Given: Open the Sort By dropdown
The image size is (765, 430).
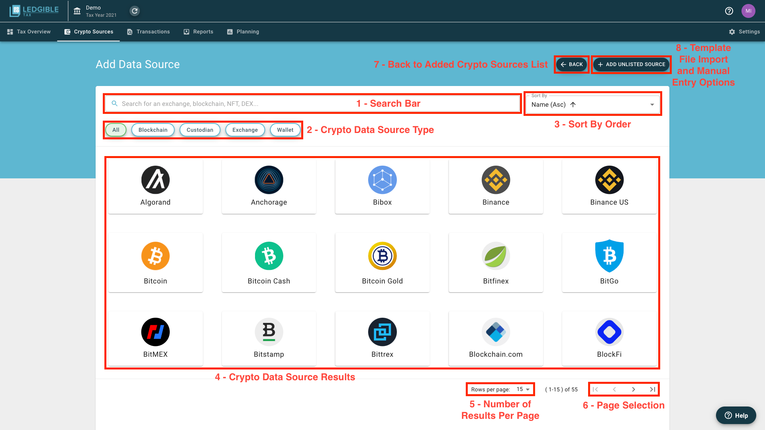Looking at the screenshot, I should pos(593,104).
